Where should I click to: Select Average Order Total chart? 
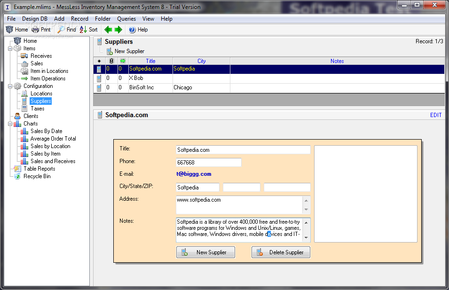(53, 139)
